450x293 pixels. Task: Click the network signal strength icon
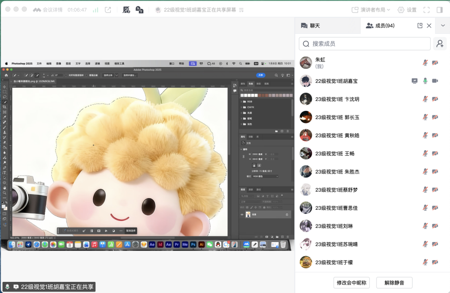[94, 10]
